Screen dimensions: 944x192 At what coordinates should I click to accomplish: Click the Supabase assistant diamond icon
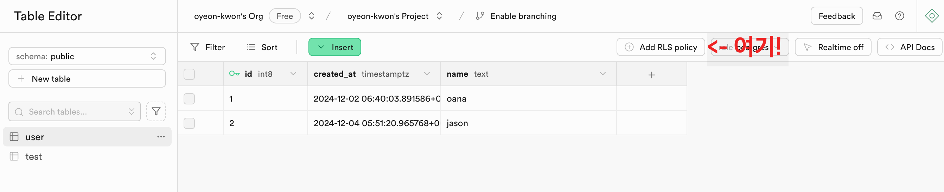(x=931, y=16)
